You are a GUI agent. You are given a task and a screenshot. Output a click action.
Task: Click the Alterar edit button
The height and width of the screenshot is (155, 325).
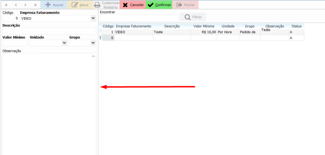pos(80,5)
